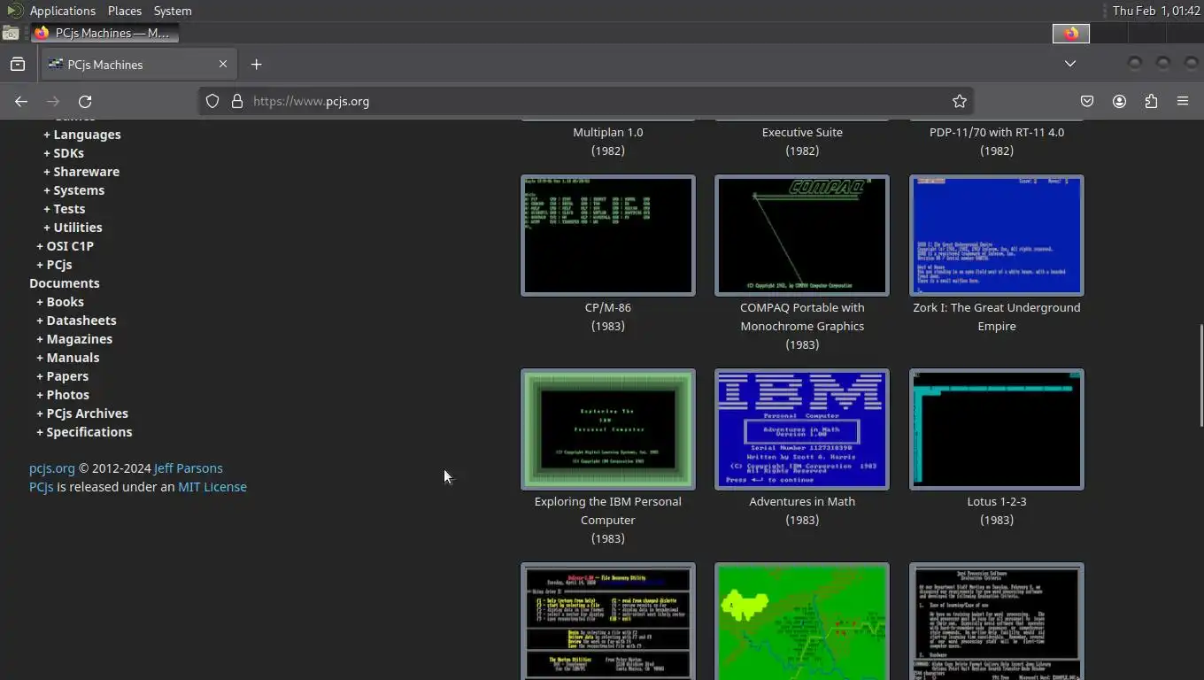This screenshot has height=680, width=1204.
Task: Expand the Magazines section
Action: click(x=74, y=339)
